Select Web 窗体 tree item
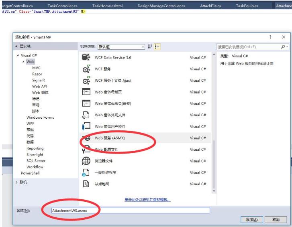 click(x=40, y=93)
